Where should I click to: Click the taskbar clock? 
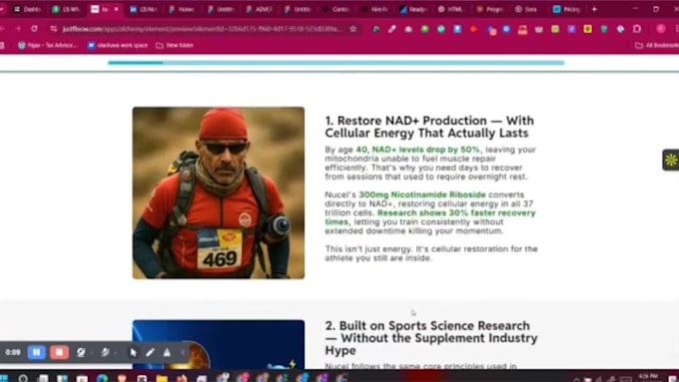click(648, 378)
